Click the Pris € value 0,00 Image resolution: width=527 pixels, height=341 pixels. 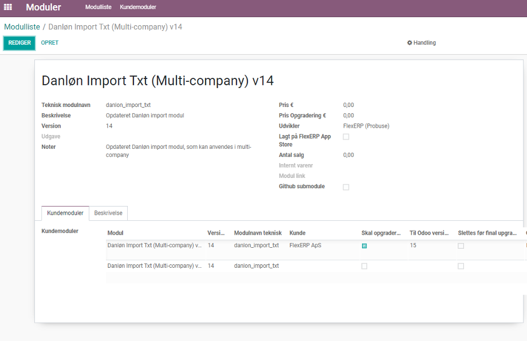348,105
